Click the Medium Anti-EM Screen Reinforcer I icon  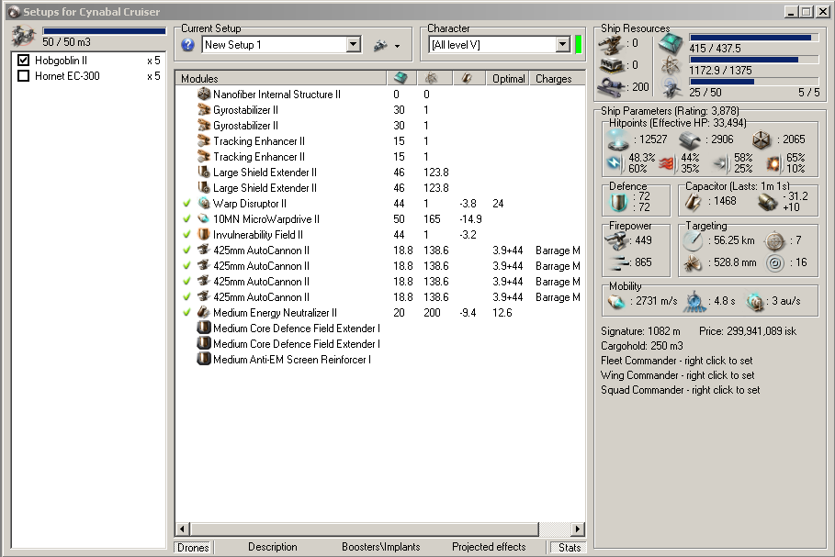[203, 359]
